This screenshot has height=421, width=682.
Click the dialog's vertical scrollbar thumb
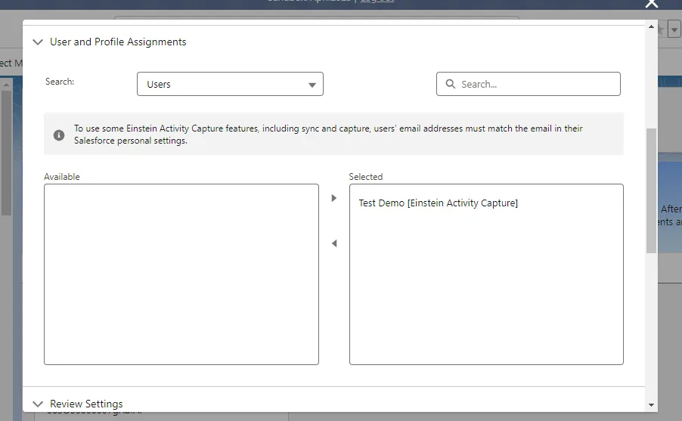tap(651, 189)
